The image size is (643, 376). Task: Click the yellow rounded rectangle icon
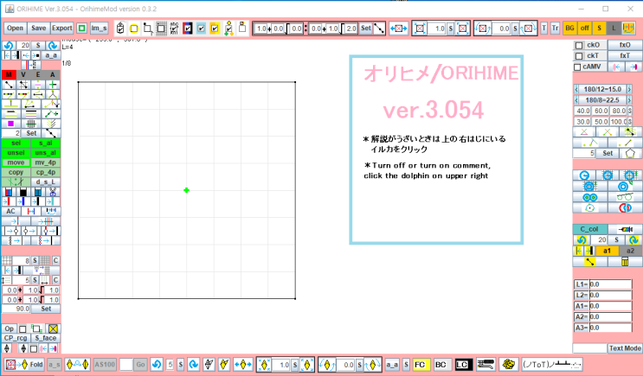[133, 29]
